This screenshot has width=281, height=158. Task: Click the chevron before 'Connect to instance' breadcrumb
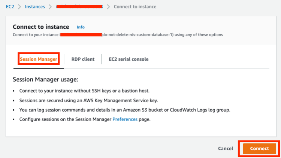[108, 7]
